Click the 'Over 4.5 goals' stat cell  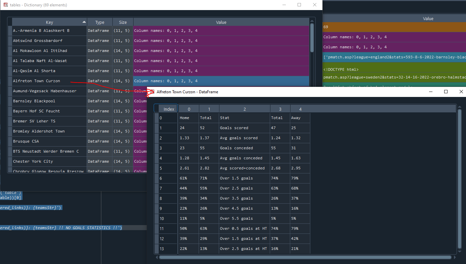coord(245,208)
